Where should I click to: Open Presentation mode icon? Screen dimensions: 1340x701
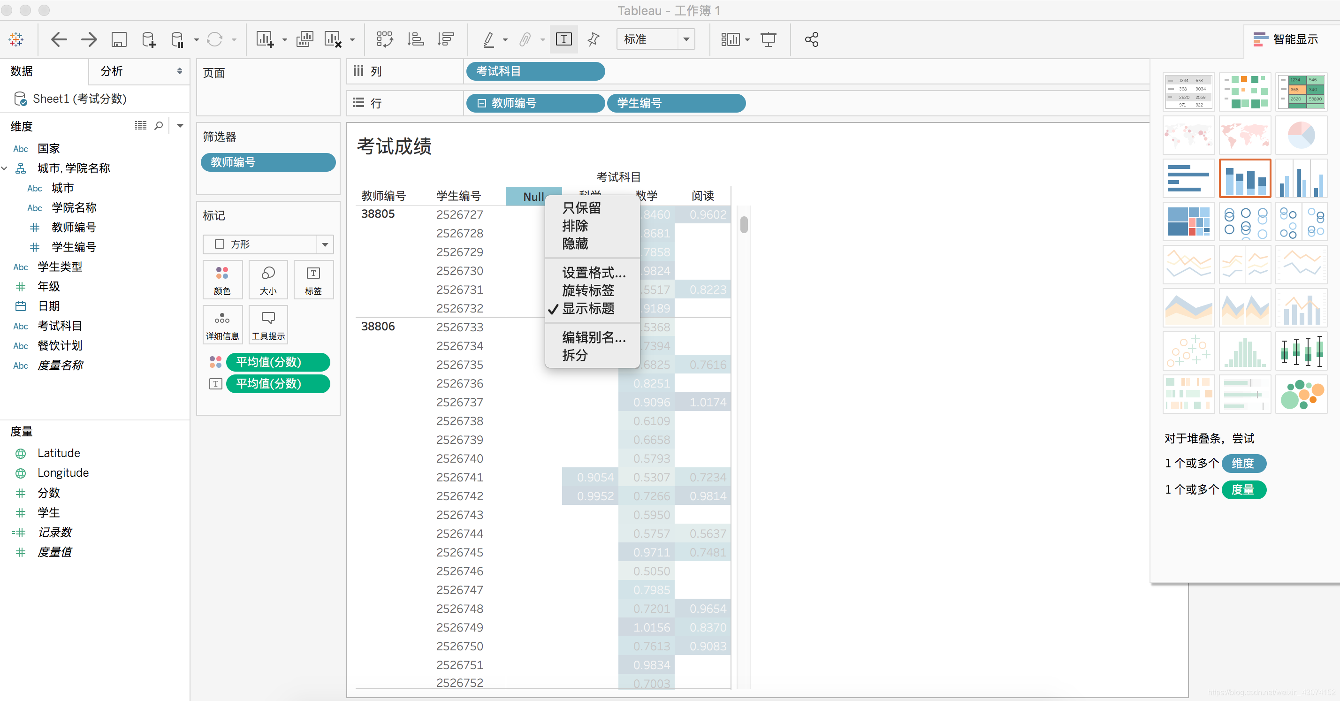pos(768,39)
